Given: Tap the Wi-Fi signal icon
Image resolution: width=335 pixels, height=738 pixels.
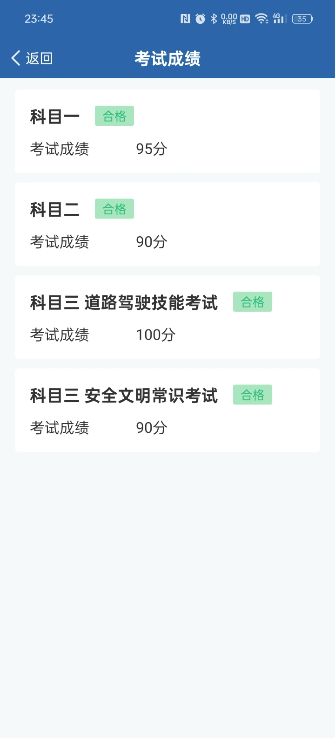Looking at the screenshot, I should point(262,19).
